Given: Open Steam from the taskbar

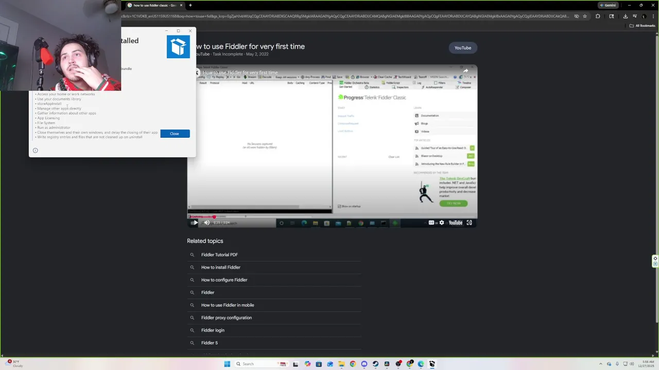Looking at the screenshot, I should click(x=375, y=364).
